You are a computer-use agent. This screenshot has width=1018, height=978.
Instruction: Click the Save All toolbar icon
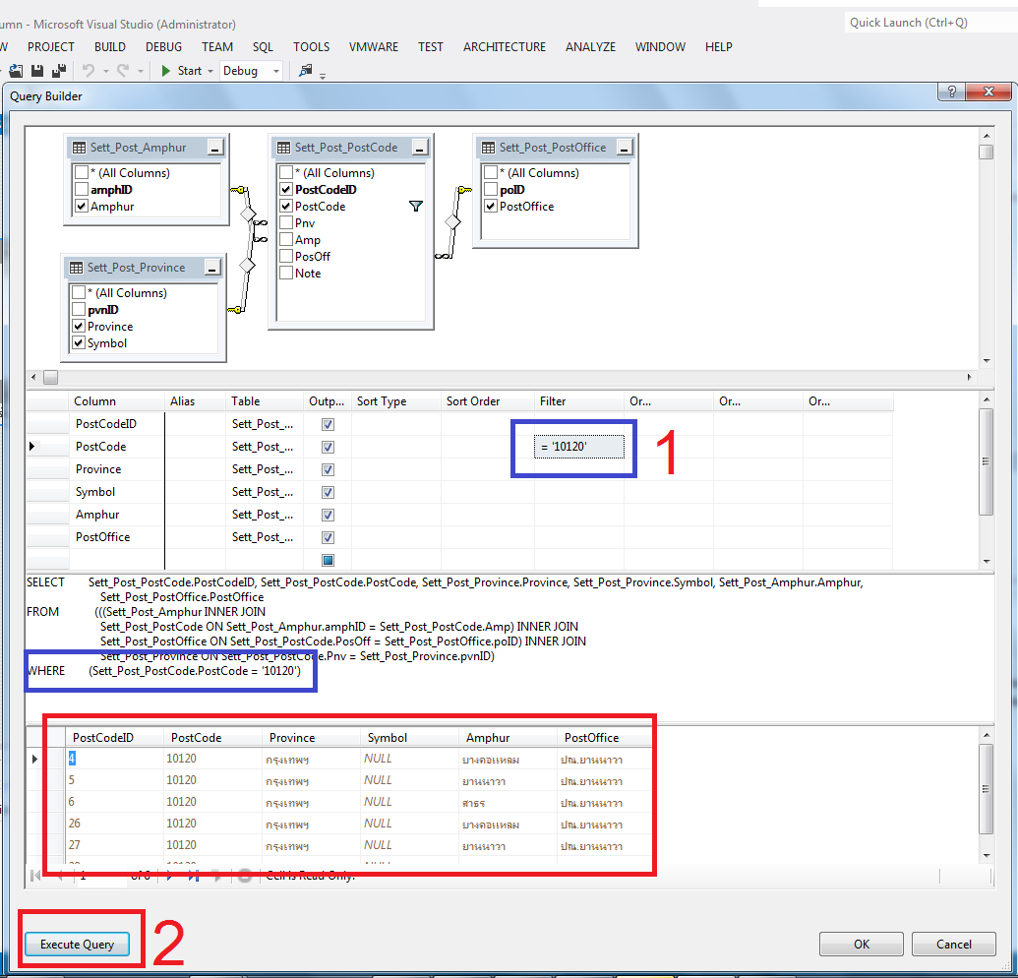point(59,71)
